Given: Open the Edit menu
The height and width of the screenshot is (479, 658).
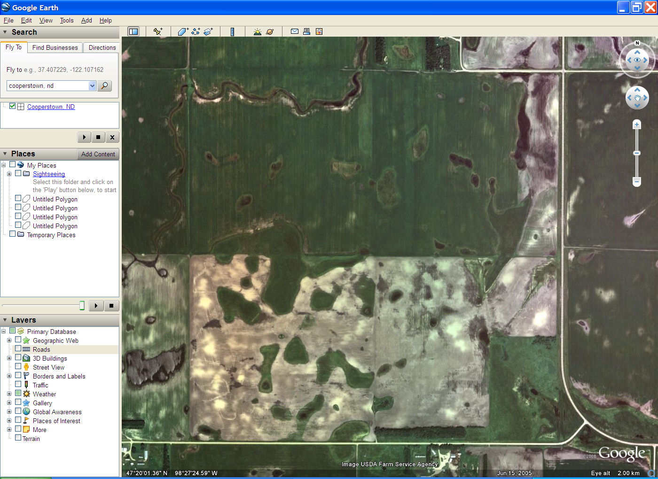Looking at the screenshot, I should point(26,20).
